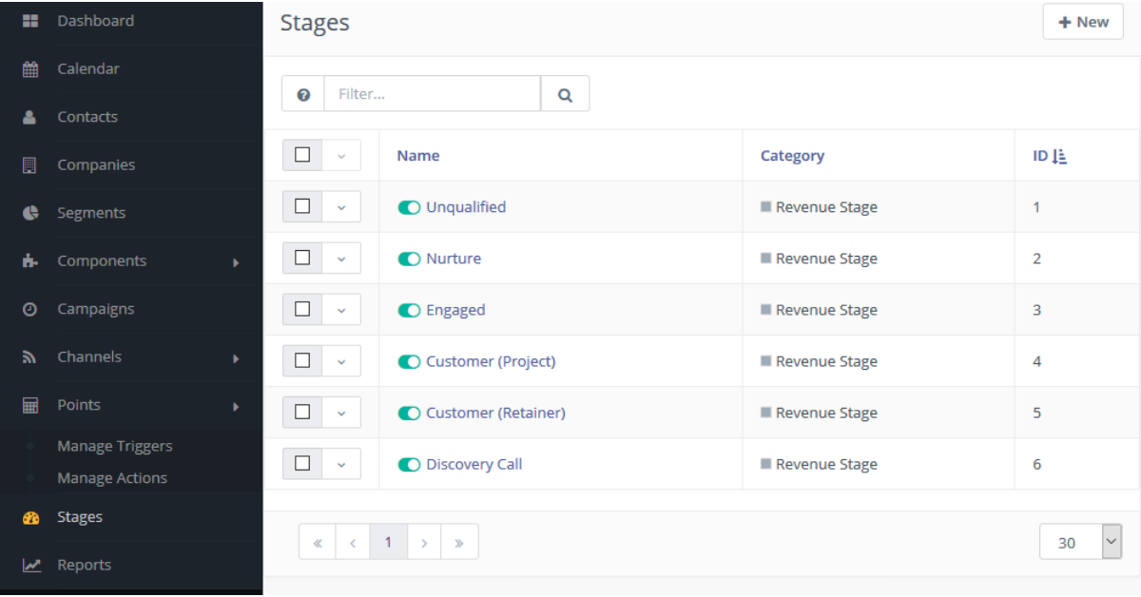This screenshot has height=597, width=1141.
Task: Click the search magnifier icon button
Action: pos(565,94)
